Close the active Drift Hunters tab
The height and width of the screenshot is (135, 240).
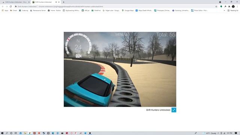point(59,2)
